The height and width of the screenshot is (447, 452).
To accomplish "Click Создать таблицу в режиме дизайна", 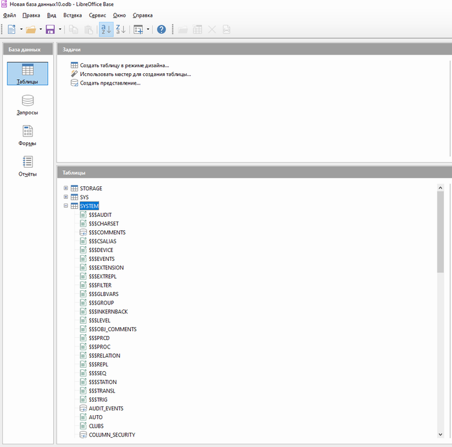I will pos(124,65).
